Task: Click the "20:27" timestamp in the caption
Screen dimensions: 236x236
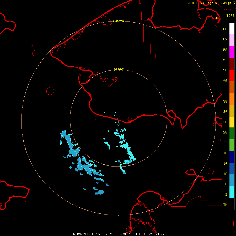Action: point(162,234)
